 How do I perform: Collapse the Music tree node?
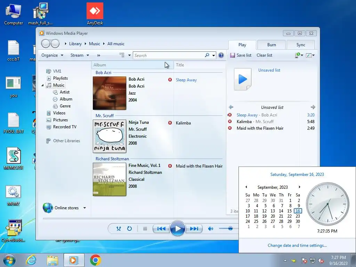click(x=42, y=86)
